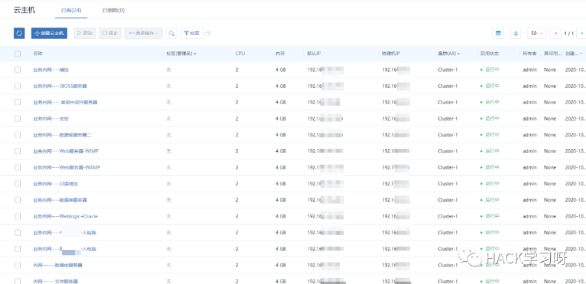Select the 已有(24) tab
Screen dimensions: 586x284
pyautogui.click(x=70, y=10)
